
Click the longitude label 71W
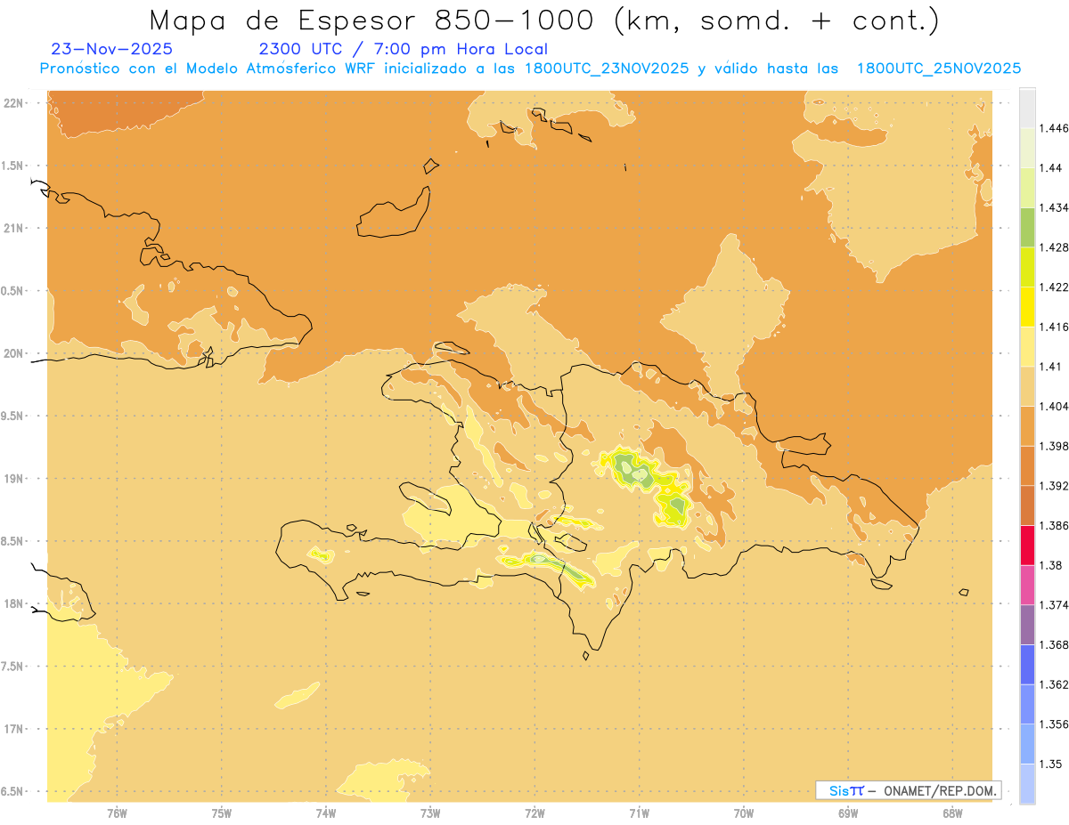[639, 813]
